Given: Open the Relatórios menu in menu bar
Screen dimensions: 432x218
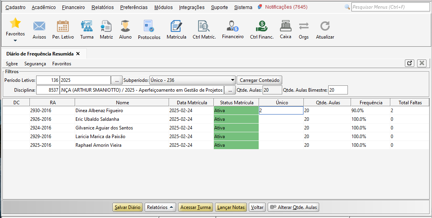Looking at the screenshot, I should (103, 7).
